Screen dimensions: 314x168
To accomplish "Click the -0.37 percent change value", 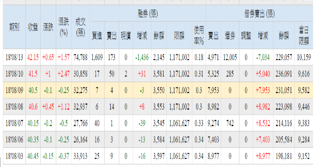I will point(64,156).
